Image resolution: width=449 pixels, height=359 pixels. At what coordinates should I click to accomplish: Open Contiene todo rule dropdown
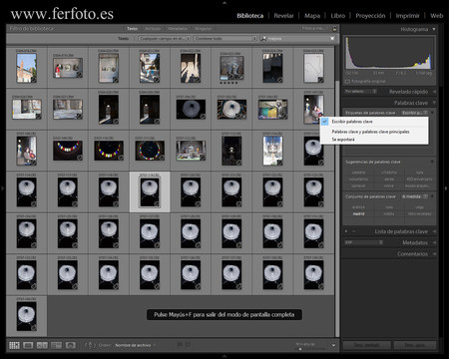(225, 39)
